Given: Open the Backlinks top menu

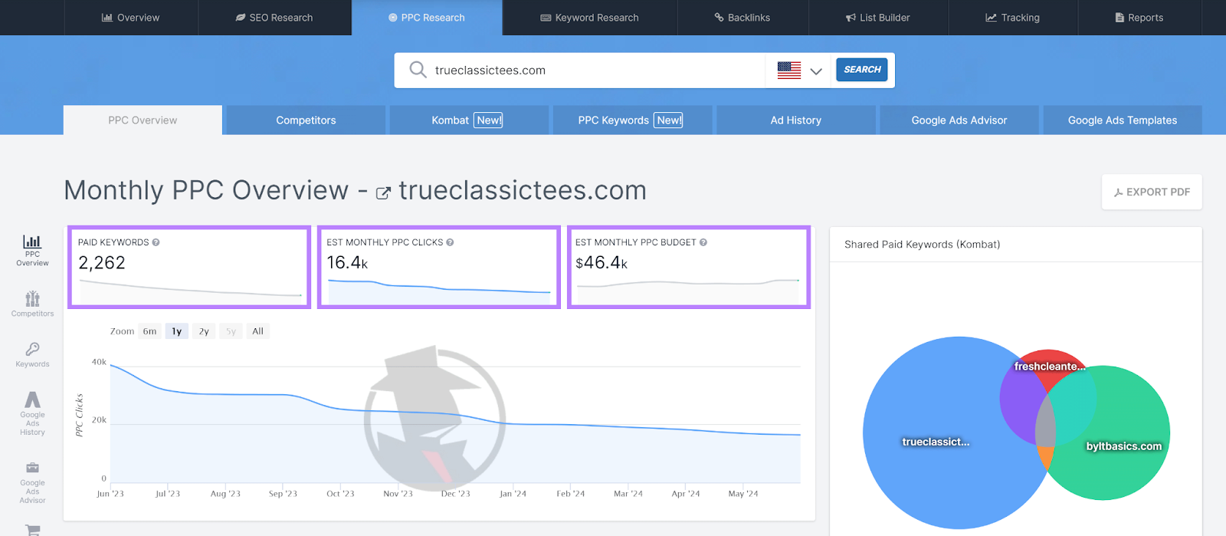Looking at the screenshot, I should coord(742,18).
